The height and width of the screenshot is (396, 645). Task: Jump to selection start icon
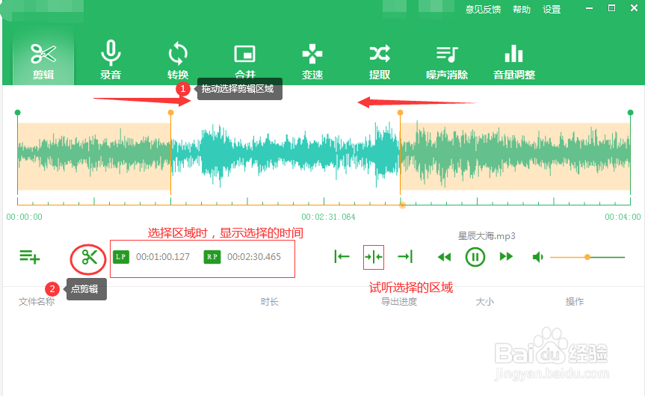pos(342,257)
